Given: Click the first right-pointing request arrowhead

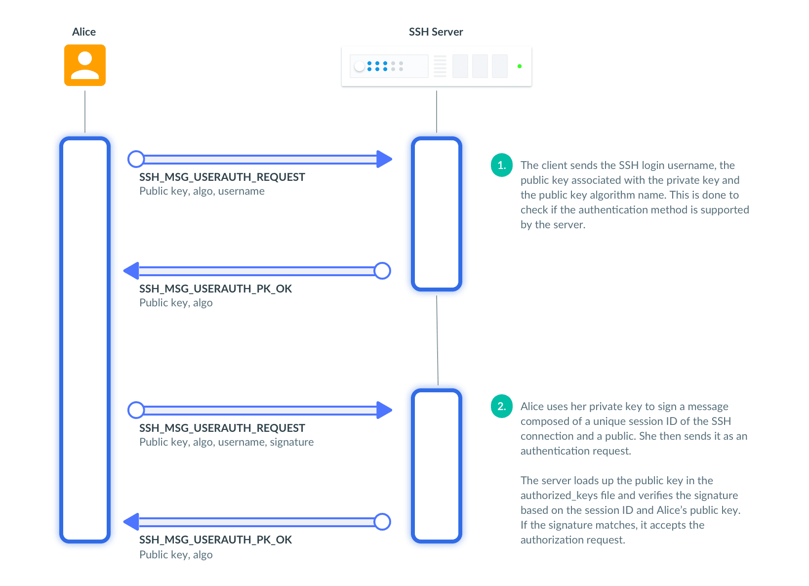Looking at the screenshot, I should [384, 159].
